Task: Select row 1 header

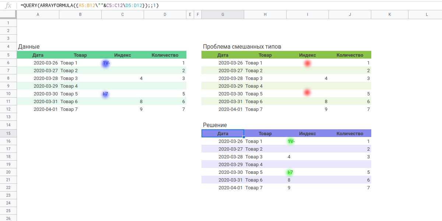Action: point(8,23)
